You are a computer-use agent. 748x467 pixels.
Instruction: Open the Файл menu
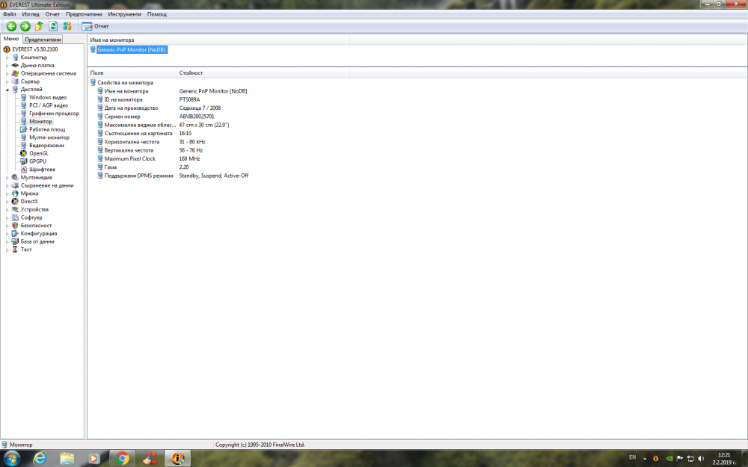(9, 14)
